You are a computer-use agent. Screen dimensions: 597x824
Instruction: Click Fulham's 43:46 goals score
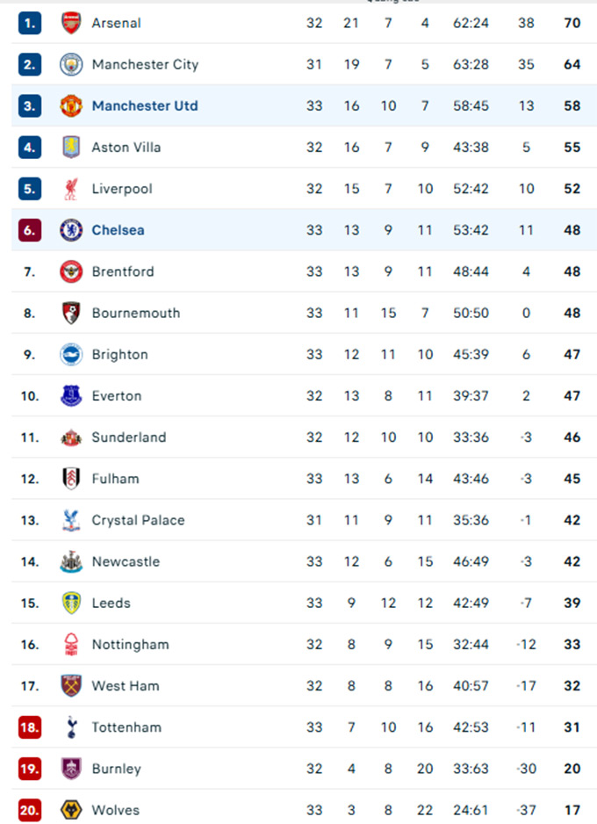pos(471,479)
